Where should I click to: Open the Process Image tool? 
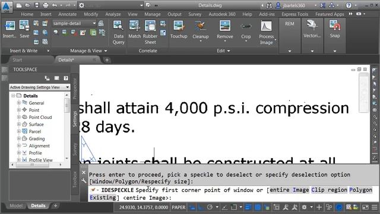pos(266,32)
